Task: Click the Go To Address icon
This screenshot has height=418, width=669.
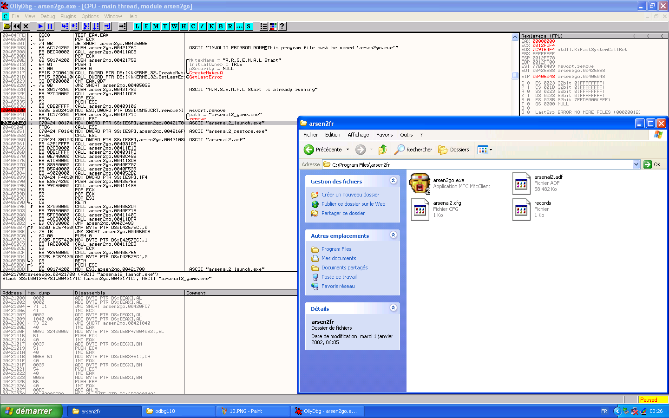Action: pos(123,26)
